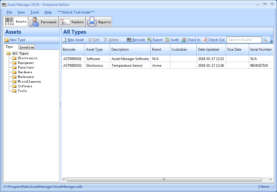Open the View menu
This screenshot has width=277, height=192.
point(21,12)
